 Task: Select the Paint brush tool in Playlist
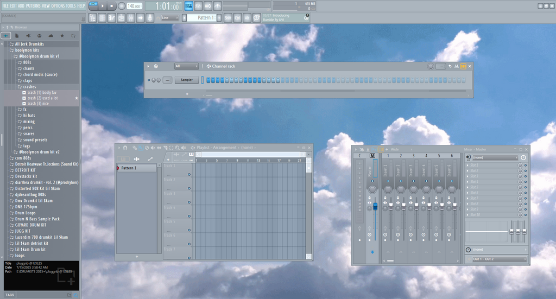coord(141,148)
